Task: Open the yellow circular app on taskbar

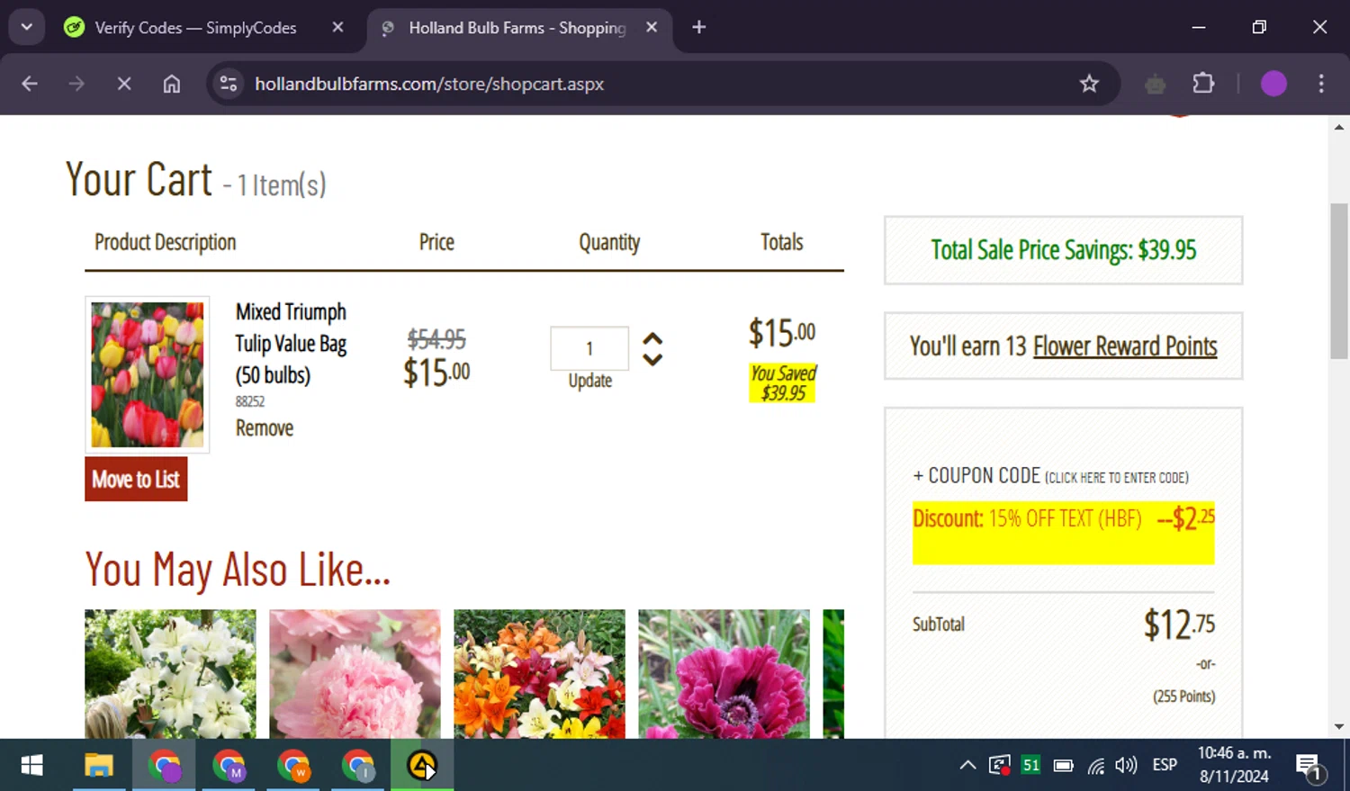Action: pos(422,766)
